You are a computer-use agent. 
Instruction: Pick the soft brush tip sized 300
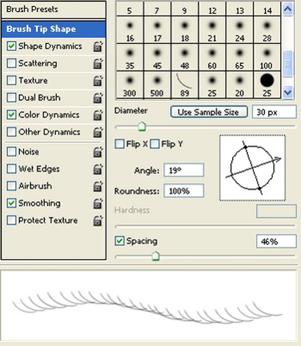(x=130, y=85)
